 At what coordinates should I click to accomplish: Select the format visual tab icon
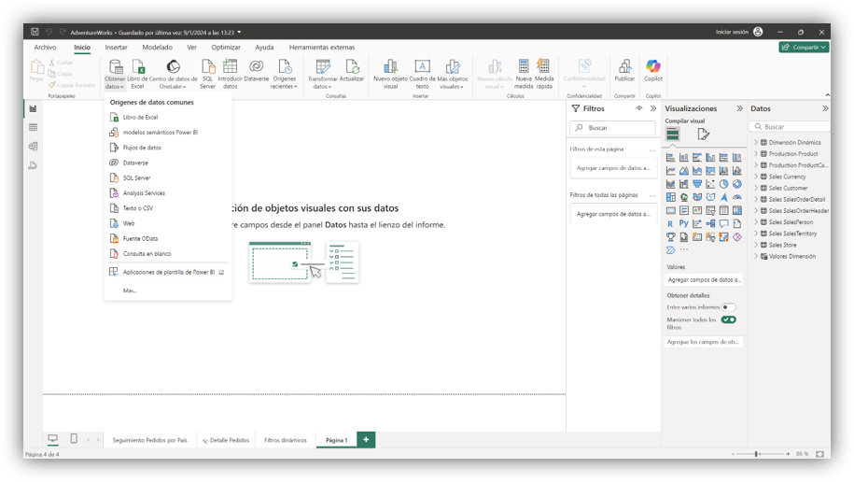tap(703, 135)
